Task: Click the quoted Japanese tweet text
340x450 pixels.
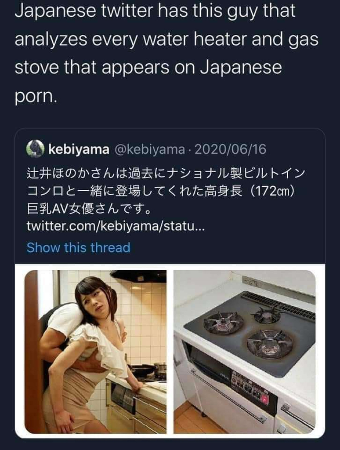Action: [x=166, y=191]
